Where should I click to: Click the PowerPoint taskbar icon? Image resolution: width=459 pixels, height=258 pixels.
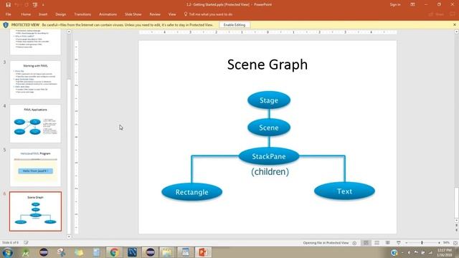[x=203, y=252]
